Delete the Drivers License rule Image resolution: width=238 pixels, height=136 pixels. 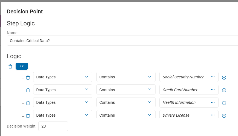[x=28, y=116]
